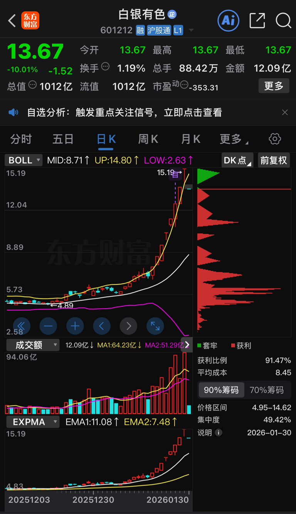Open the DK点 dropdown

(237, 160)
